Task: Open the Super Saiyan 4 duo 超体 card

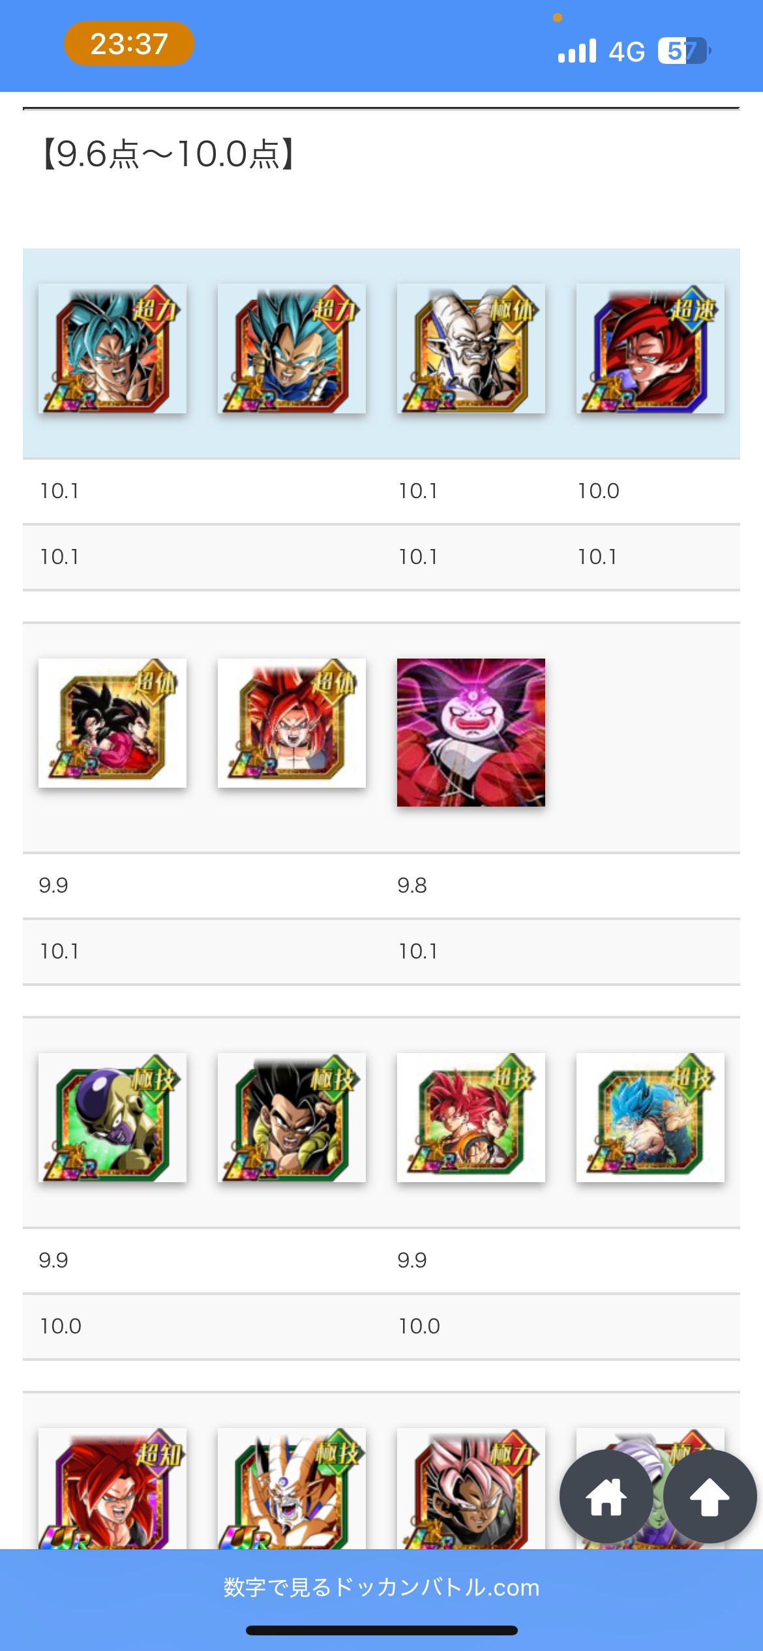Action: coord(112,722)
